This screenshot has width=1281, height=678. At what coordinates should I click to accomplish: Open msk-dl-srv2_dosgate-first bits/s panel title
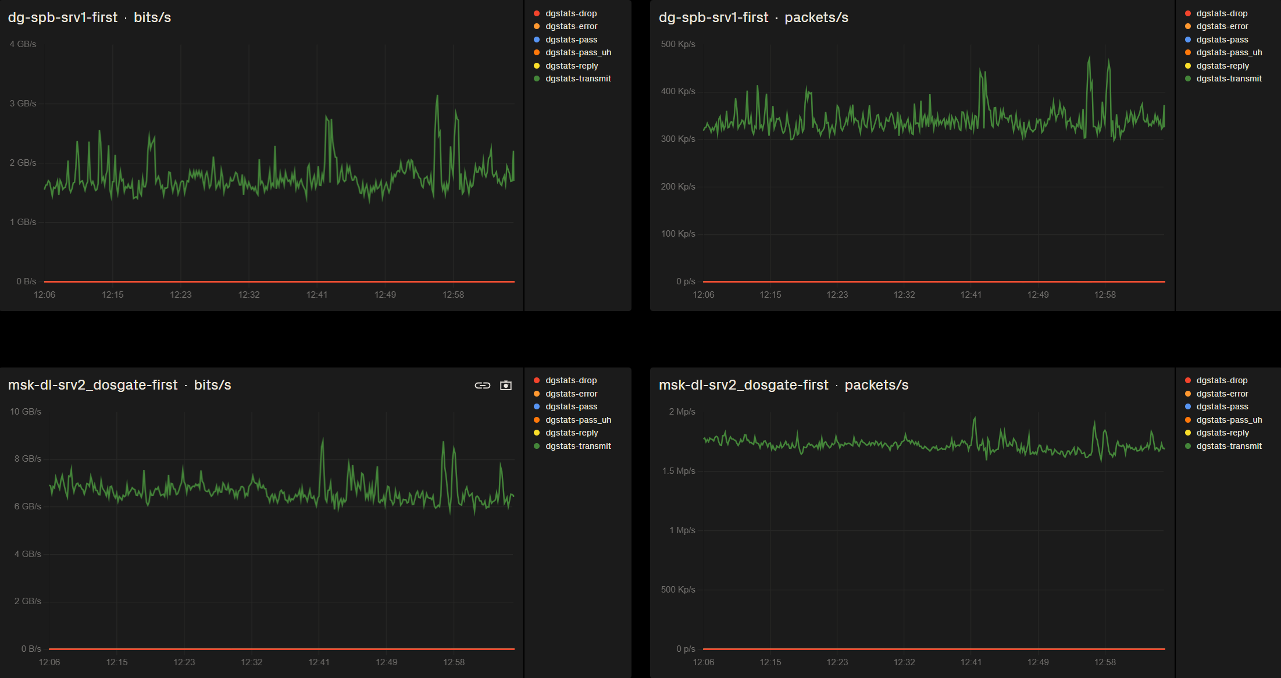pos(119,385)
